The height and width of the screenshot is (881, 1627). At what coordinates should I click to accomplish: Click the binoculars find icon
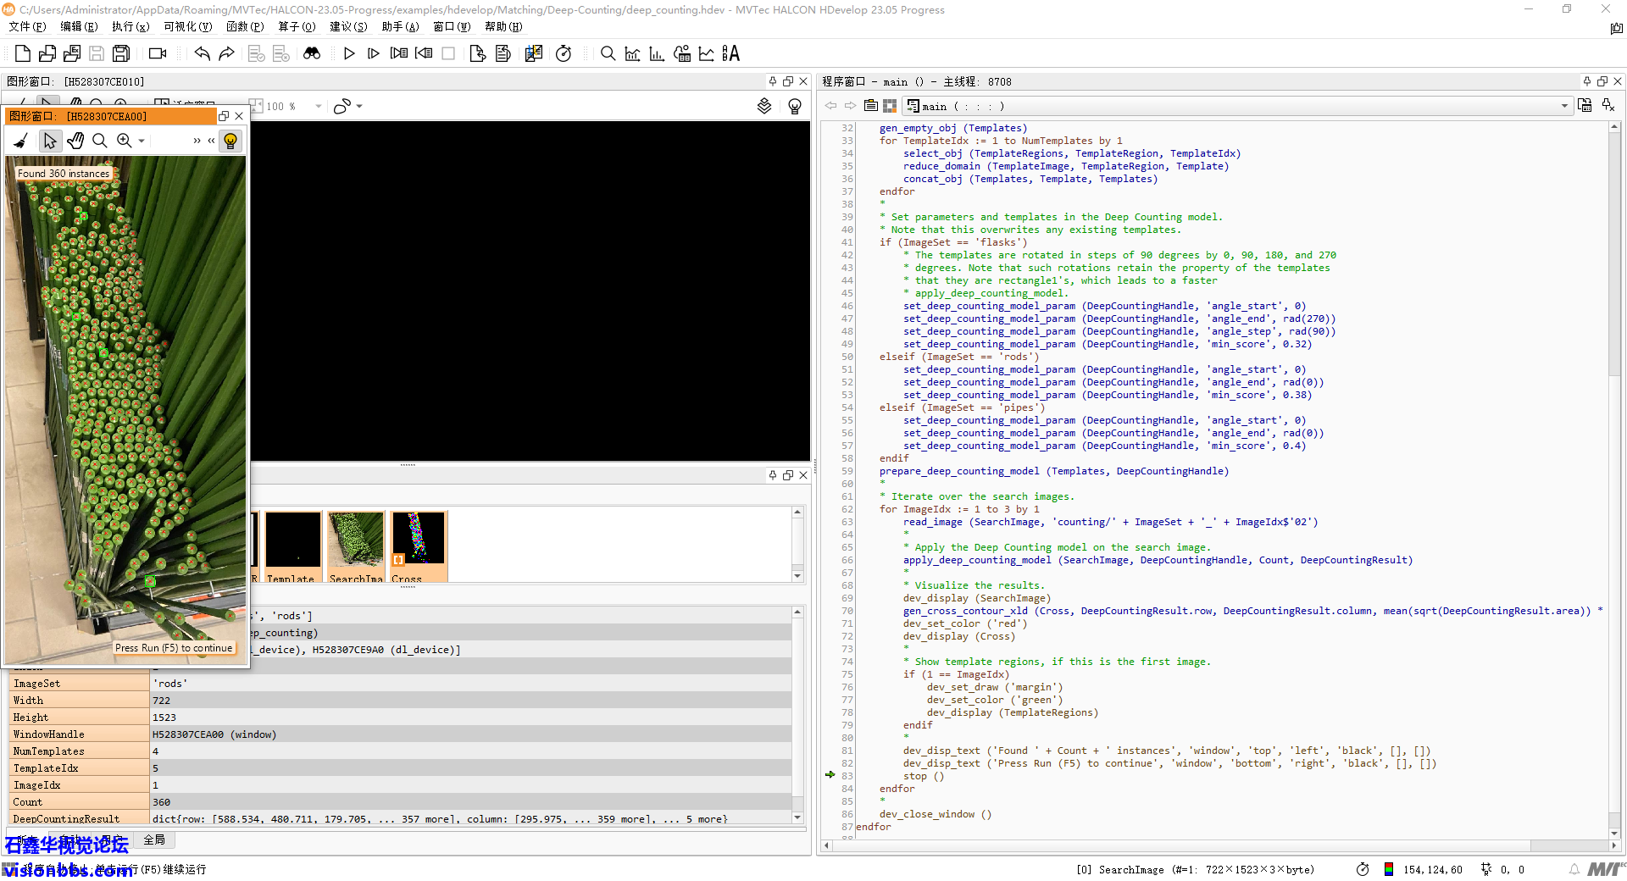tap(312, 54)
